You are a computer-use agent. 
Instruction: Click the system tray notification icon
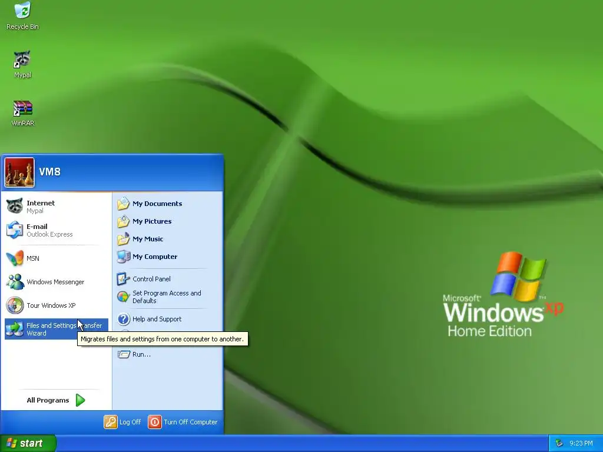click(x=559, y=444)
